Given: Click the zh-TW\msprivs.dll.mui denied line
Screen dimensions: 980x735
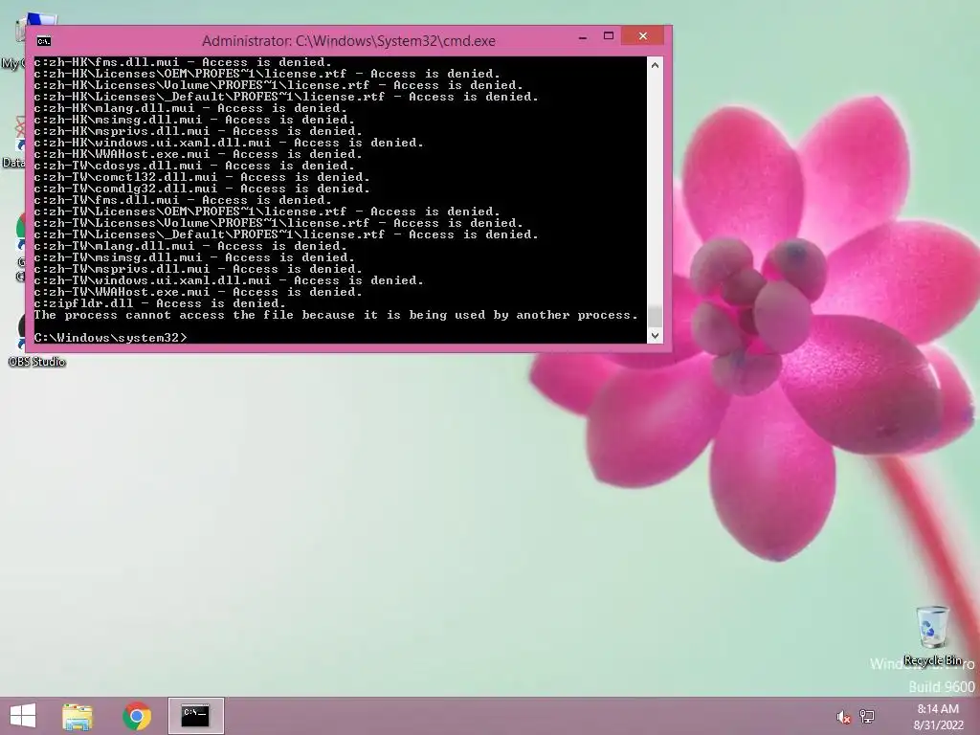Looking at the screenshot, I should (x=197, y=269).
